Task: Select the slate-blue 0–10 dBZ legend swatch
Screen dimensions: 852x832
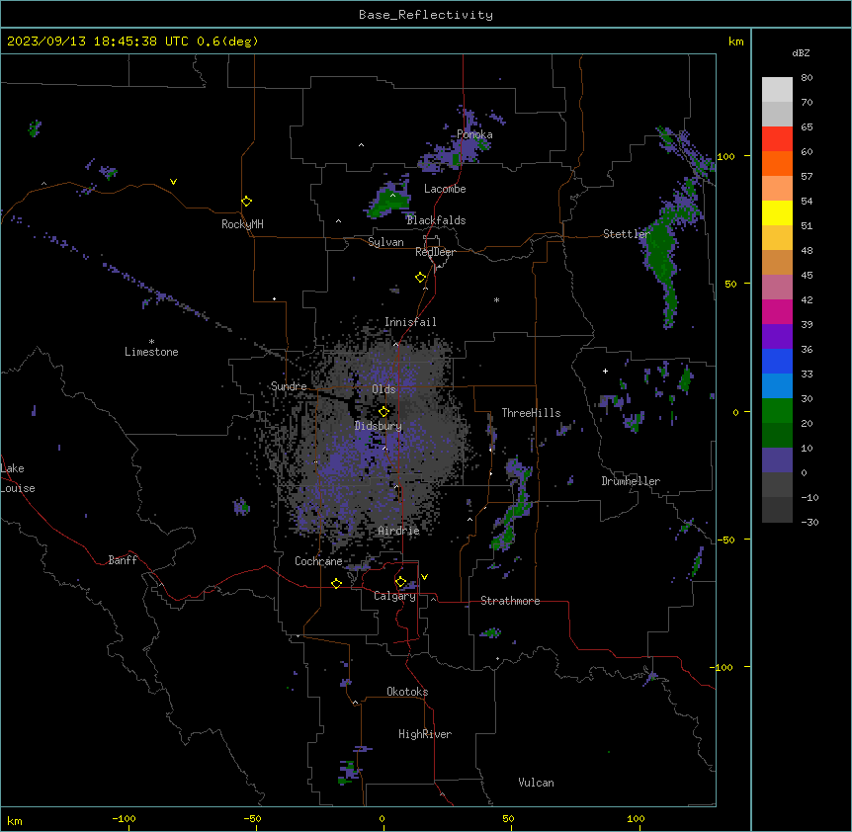Action: (x=777, y=460)
